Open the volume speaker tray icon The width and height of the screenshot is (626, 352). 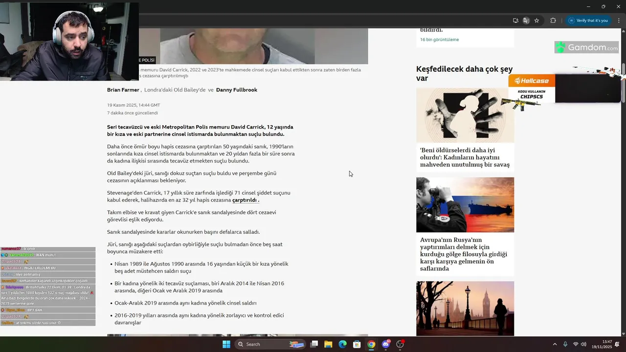583,344
